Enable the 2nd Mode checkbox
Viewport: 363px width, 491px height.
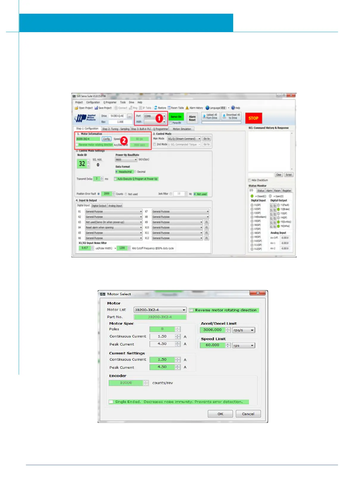(x=155, y=144)
